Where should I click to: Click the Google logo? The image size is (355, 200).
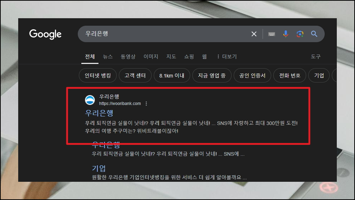45,34
